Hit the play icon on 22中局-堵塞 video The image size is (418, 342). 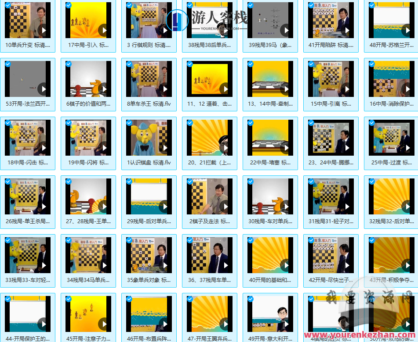286,148
